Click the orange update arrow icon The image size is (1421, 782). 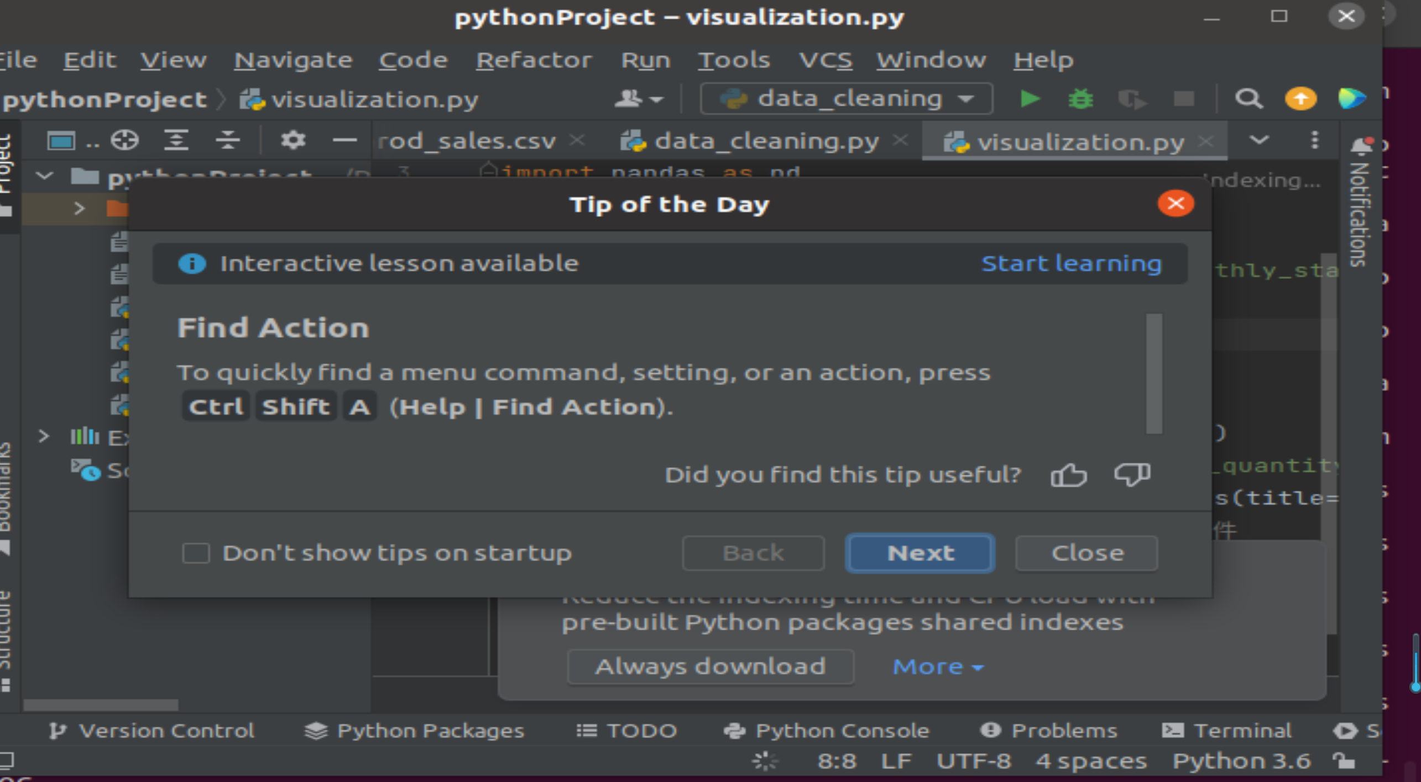[1300, 99]
